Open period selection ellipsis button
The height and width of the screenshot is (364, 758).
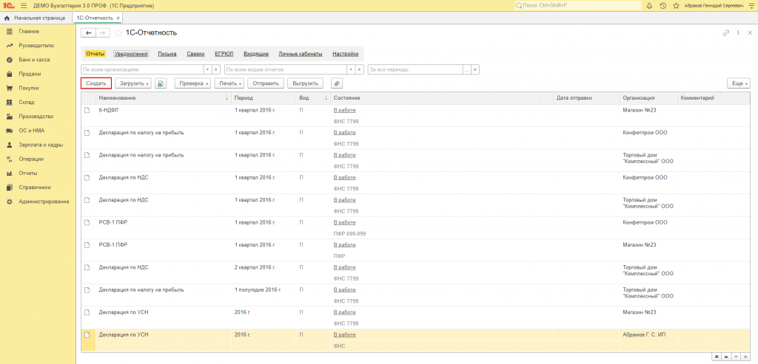tap(467, 69)
